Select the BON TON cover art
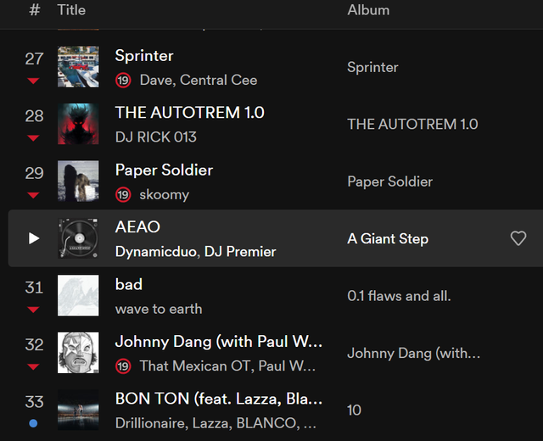 point(78,410)
